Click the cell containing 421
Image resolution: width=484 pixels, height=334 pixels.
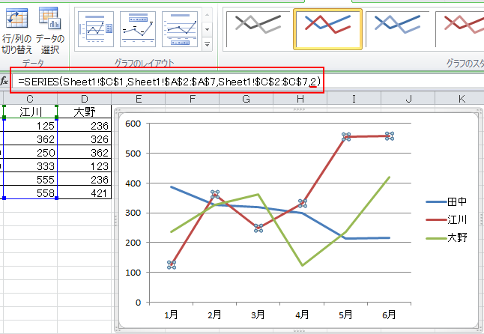(84, 193)
